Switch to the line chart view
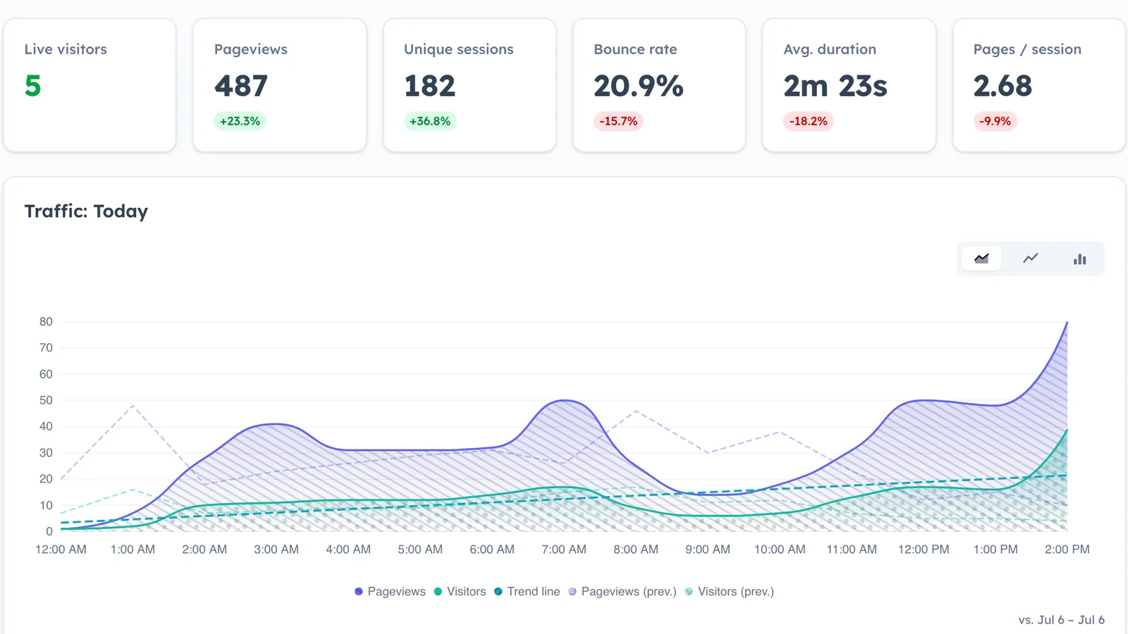 click(1031, 259)
